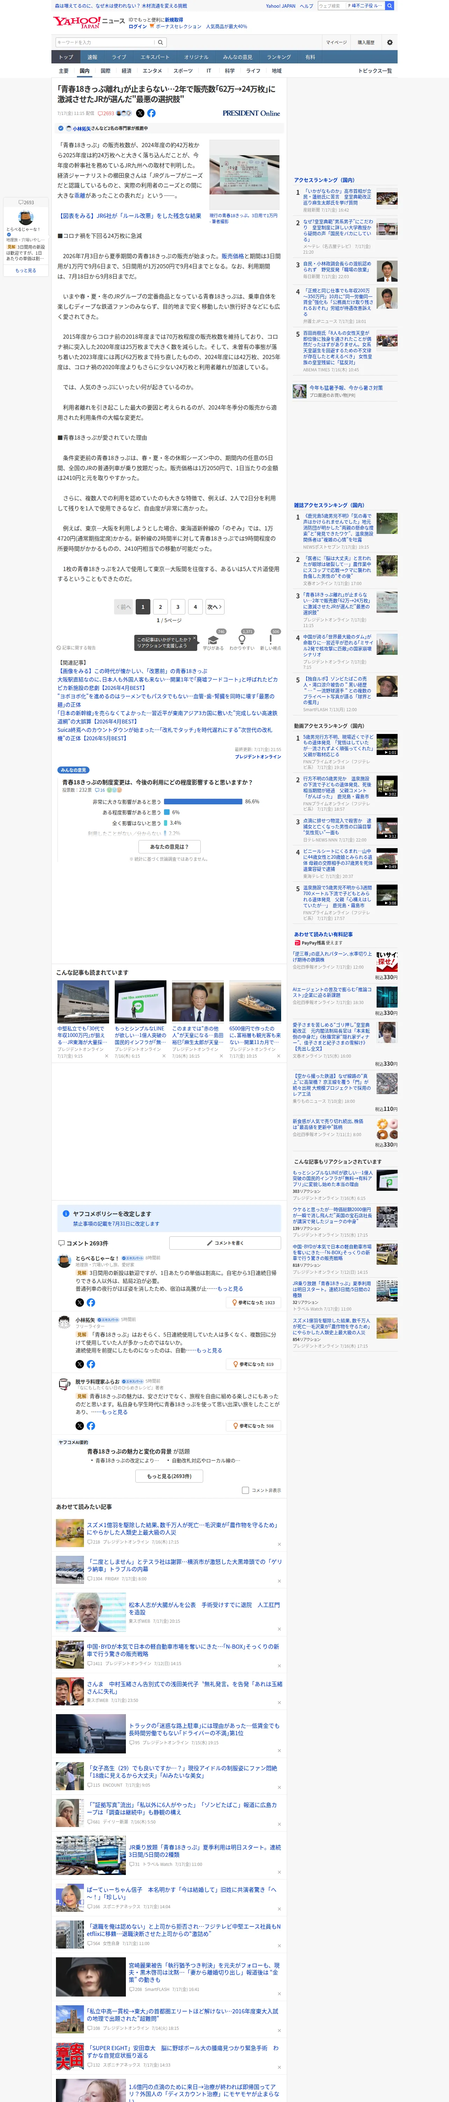Go to next page with 次へ
The height and width of the screenshot is (2102, 449).
pyautogui.click(x=214, y=606)
